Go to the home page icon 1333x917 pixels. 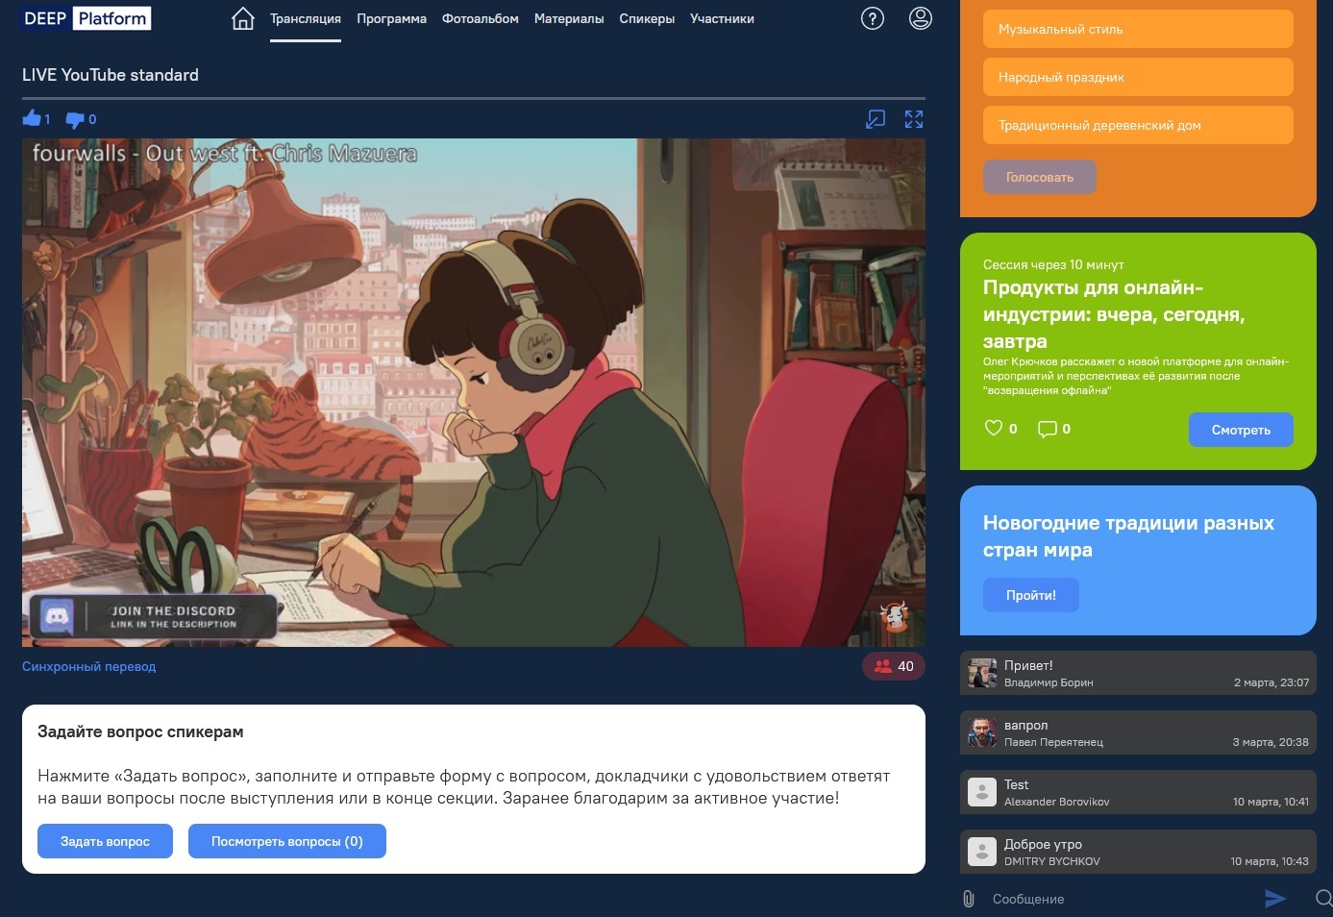pos(243,18)
